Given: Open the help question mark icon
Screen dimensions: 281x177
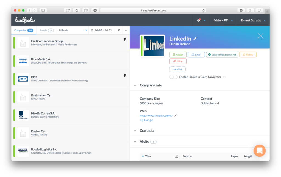Looking at the screenshot, I should (199, 20).
